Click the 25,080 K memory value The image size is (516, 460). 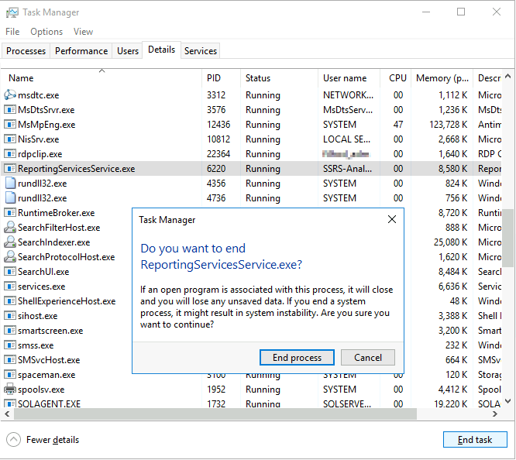coord(450,242)
